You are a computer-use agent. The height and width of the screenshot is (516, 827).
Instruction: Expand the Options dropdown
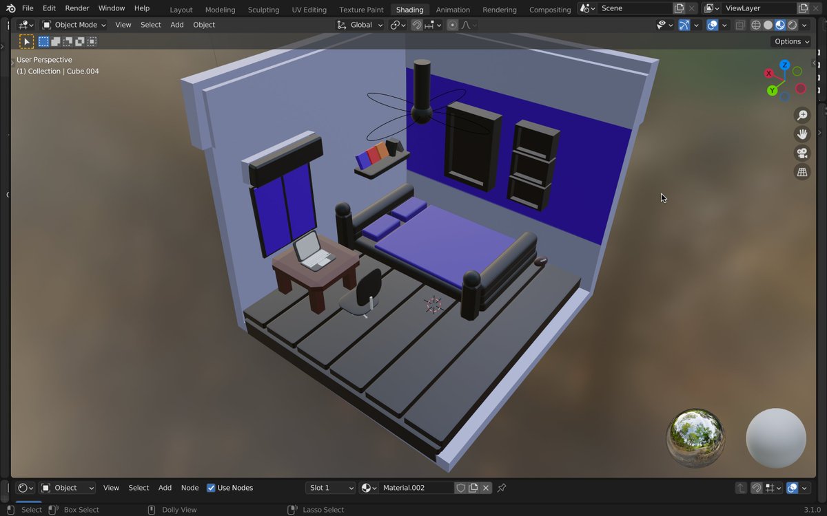tap(792, 41)
